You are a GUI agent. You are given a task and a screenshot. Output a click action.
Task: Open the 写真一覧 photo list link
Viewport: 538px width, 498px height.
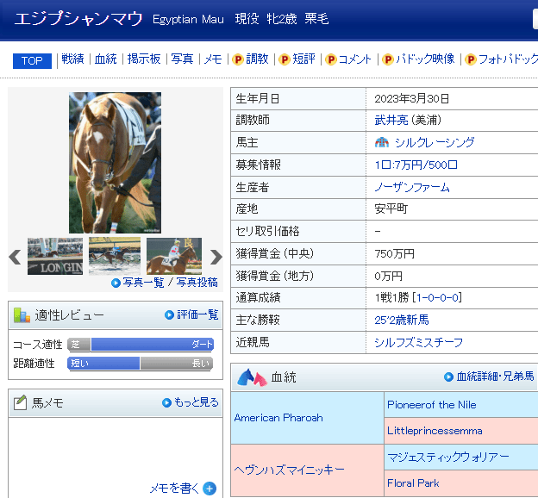(x=143, y=283)
